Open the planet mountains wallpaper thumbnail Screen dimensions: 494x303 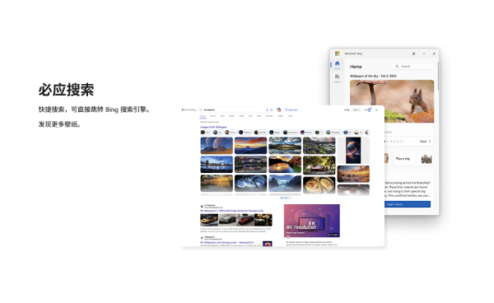click(217, 146)
